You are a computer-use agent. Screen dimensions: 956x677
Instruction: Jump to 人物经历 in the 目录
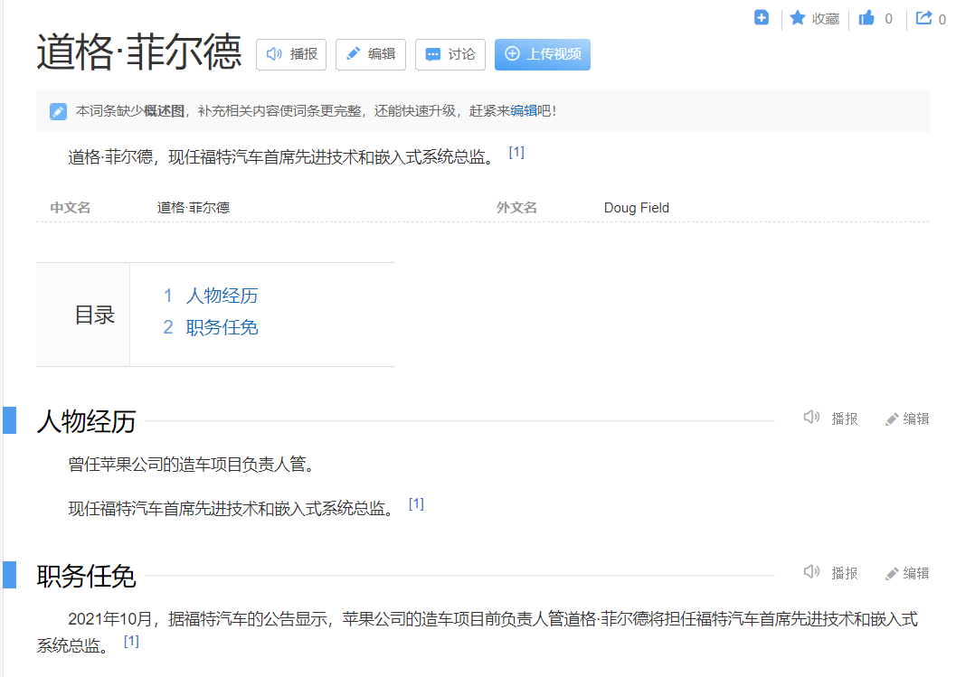[222, 296]
